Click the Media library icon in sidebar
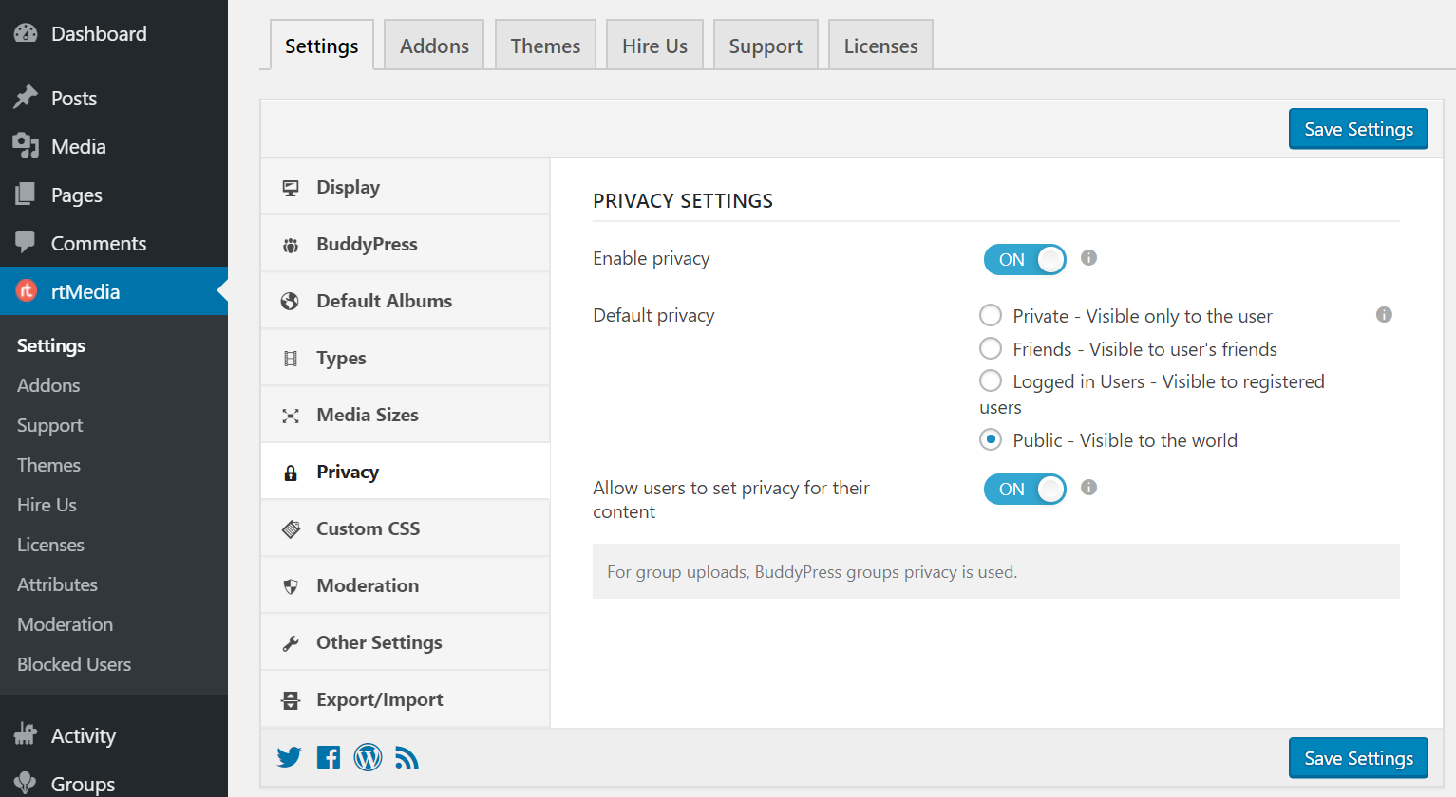 26,146
